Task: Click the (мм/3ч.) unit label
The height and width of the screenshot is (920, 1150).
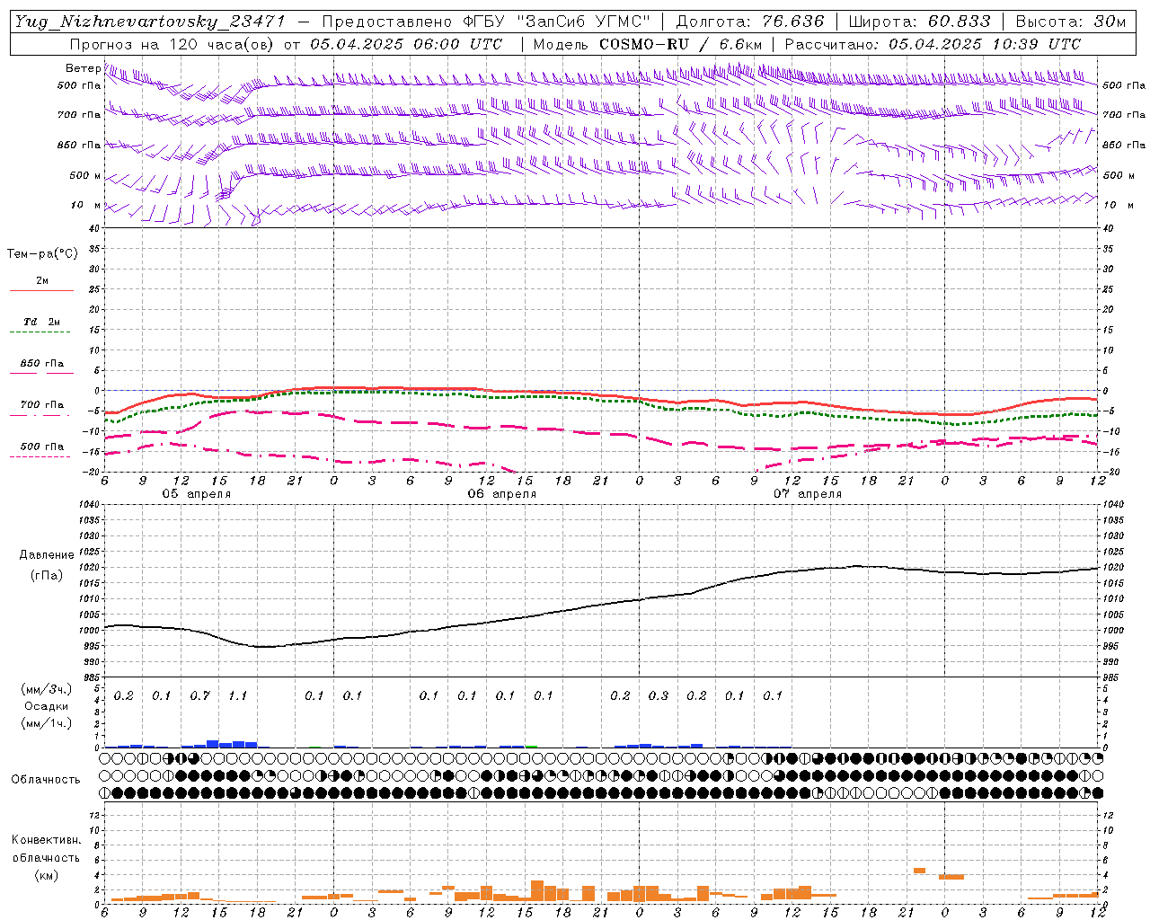Action: pos(47,689)
